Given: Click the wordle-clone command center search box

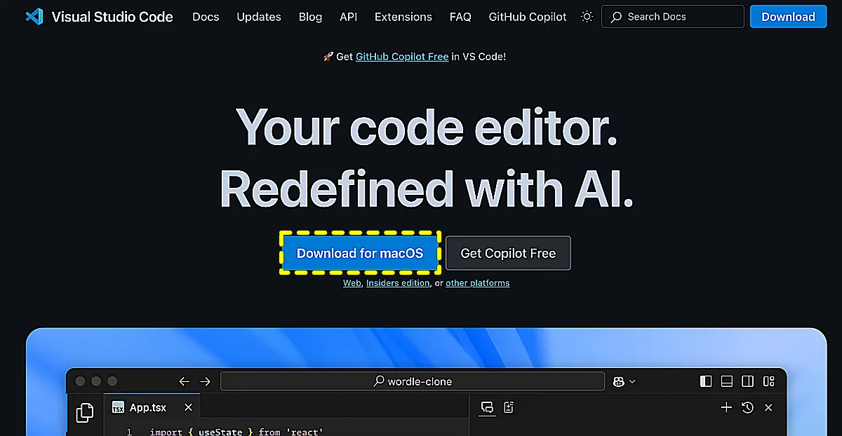Looking at the screenshot, I should (413, 381).
